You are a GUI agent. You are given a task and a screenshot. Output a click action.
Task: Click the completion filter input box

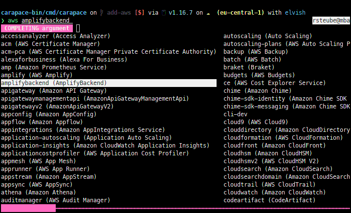tap(78, 28)
